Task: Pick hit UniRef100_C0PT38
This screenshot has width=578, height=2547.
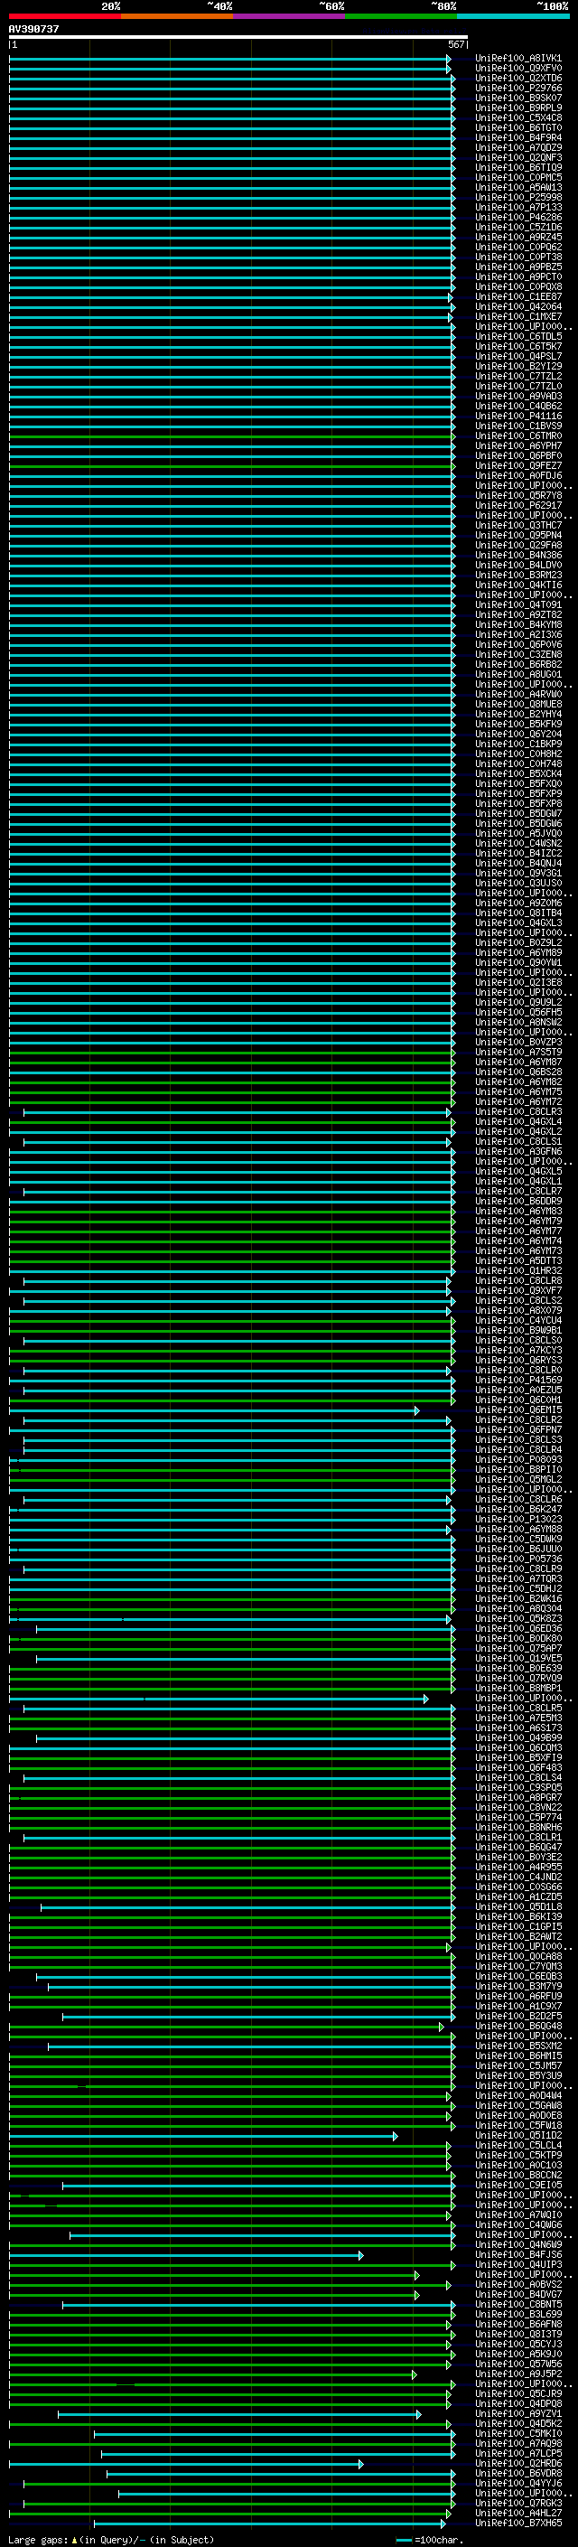Action: (x=517, y=258)
